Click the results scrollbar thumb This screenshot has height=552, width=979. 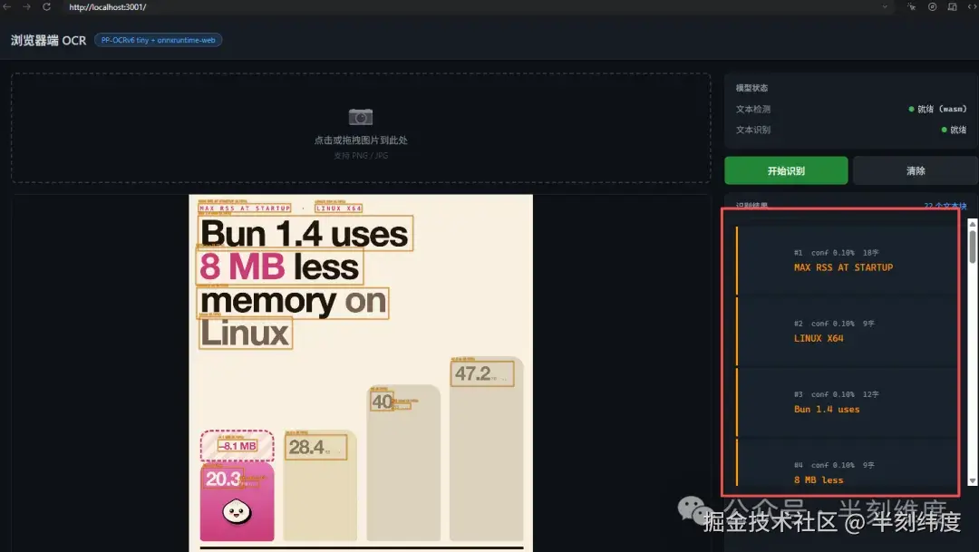(972, 247)
